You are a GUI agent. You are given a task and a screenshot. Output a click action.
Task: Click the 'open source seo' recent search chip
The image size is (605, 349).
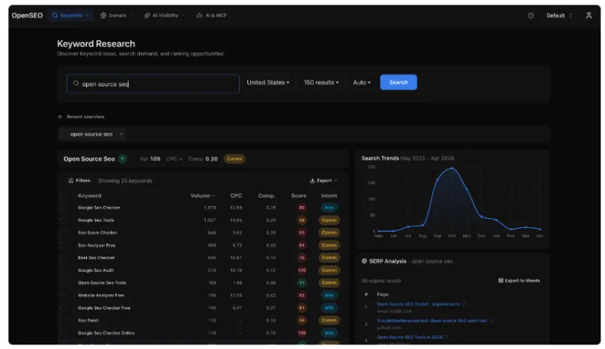(x=91, y=134)
